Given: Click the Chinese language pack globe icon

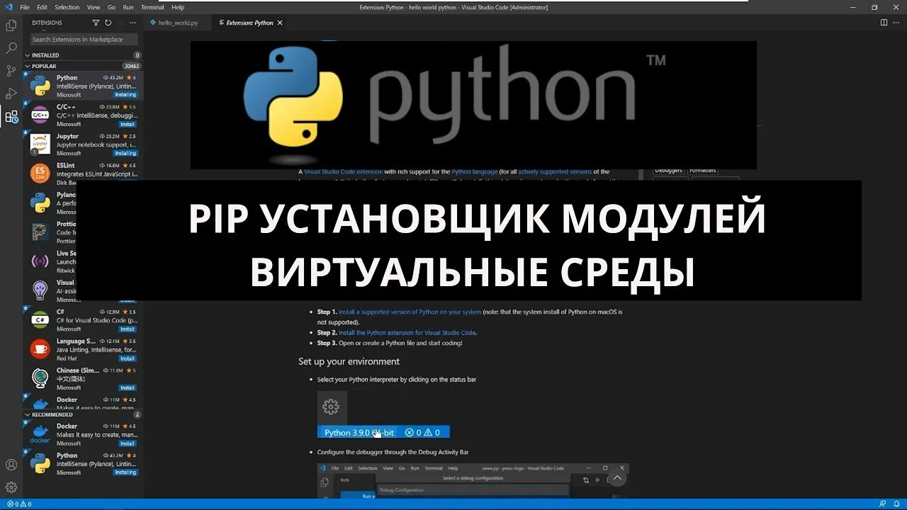Looking at the screenshot, I should click(x=40, y=378).
